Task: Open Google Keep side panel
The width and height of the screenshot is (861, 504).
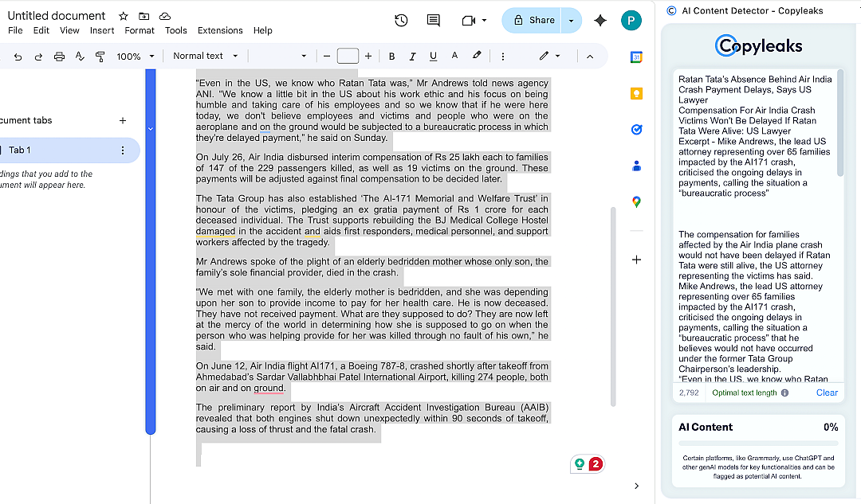Action: point(636,94)
